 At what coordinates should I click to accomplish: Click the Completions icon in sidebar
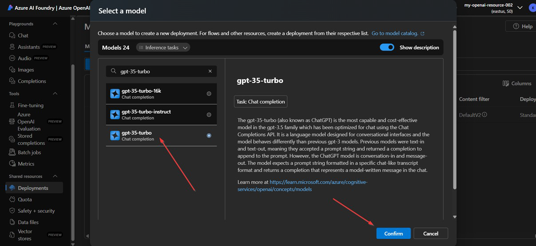pyautogui.click(x=12, y=81)
